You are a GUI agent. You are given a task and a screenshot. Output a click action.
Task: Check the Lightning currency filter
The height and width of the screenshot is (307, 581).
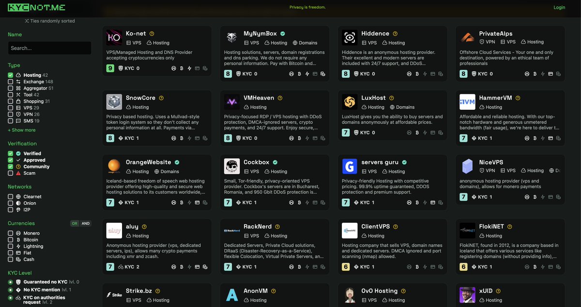click(10, 247)
